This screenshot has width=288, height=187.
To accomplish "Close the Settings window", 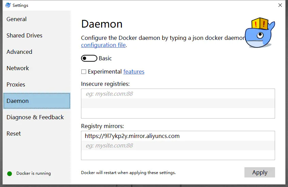I will 280,5.
